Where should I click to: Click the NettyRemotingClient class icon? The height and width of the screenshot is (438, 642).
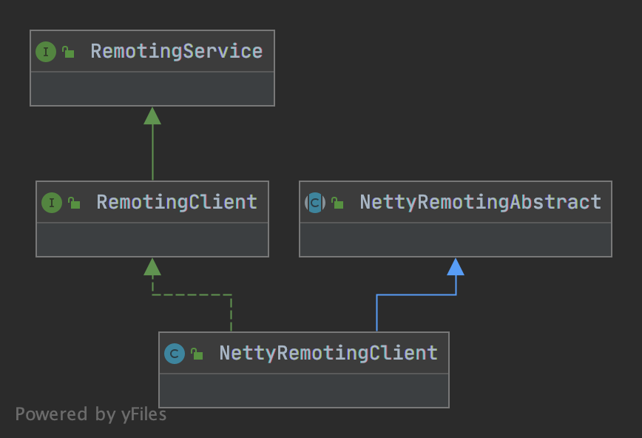175,354
